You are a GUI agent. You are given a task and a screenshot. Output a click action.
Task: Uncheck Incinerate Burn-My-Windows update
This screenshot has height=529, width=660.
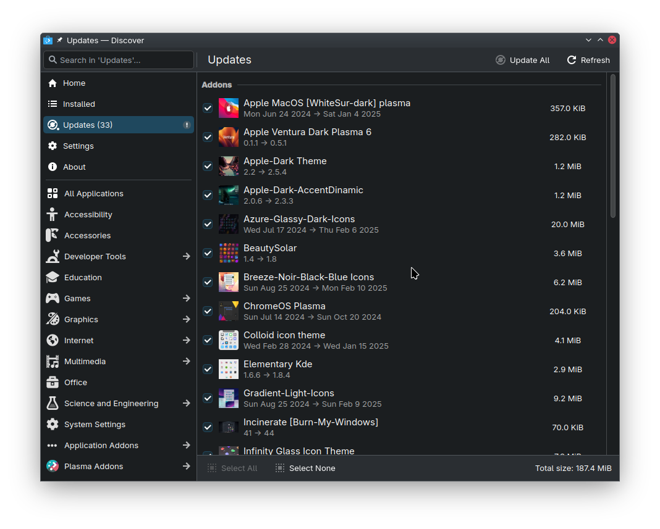coord(208,427)
